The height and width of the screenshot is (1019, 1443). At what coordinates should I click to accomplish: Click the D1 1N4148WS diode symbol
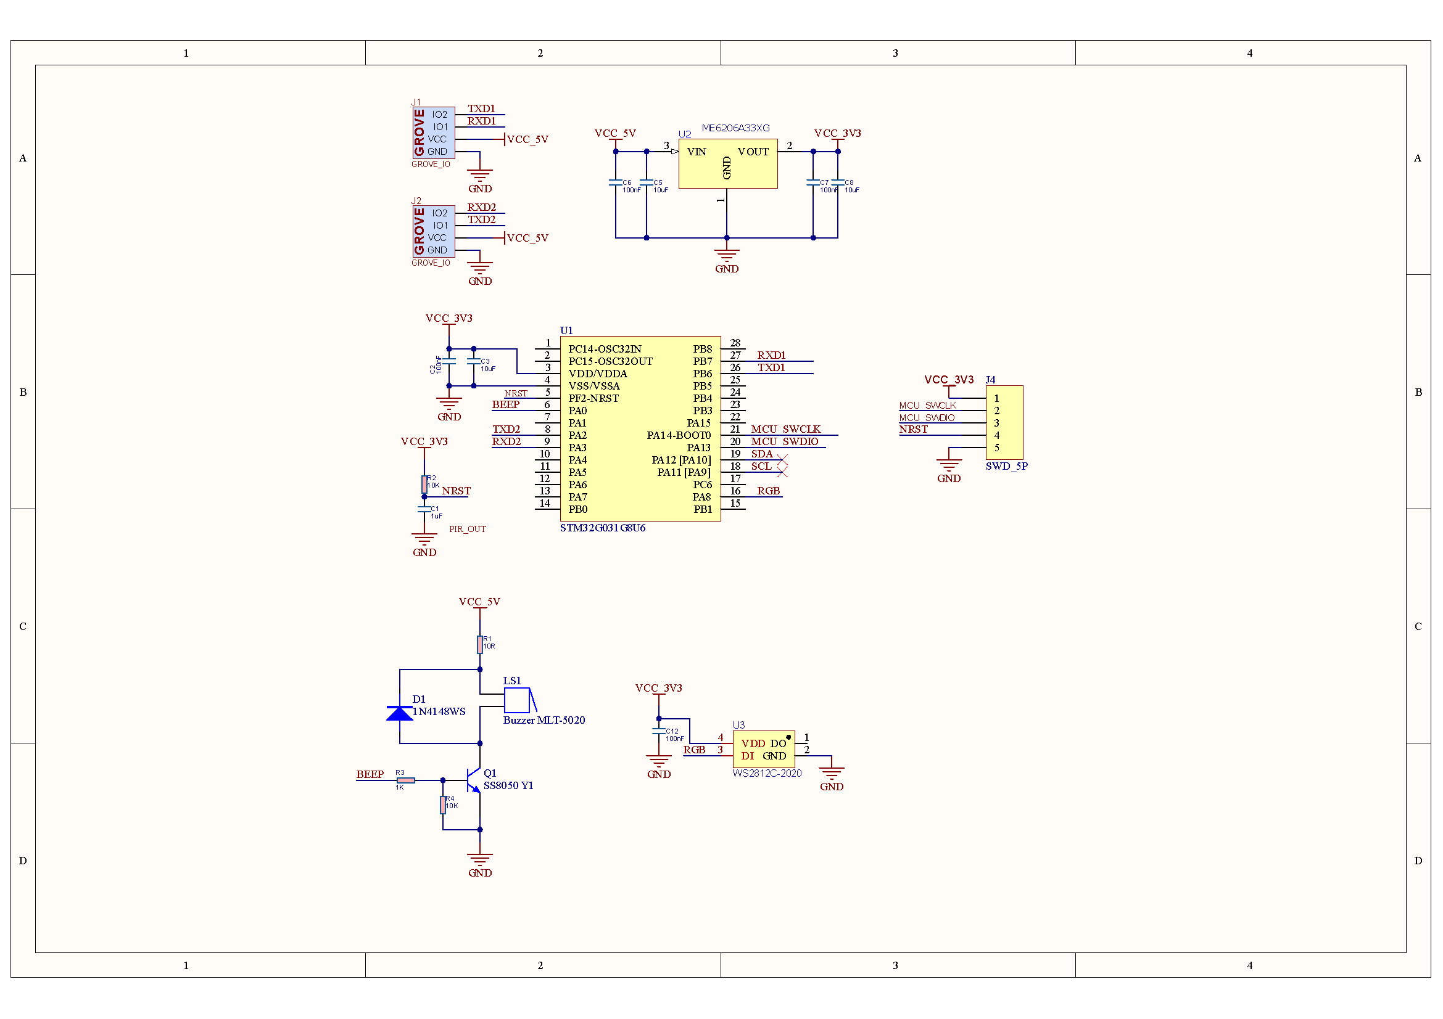(400, 713)
